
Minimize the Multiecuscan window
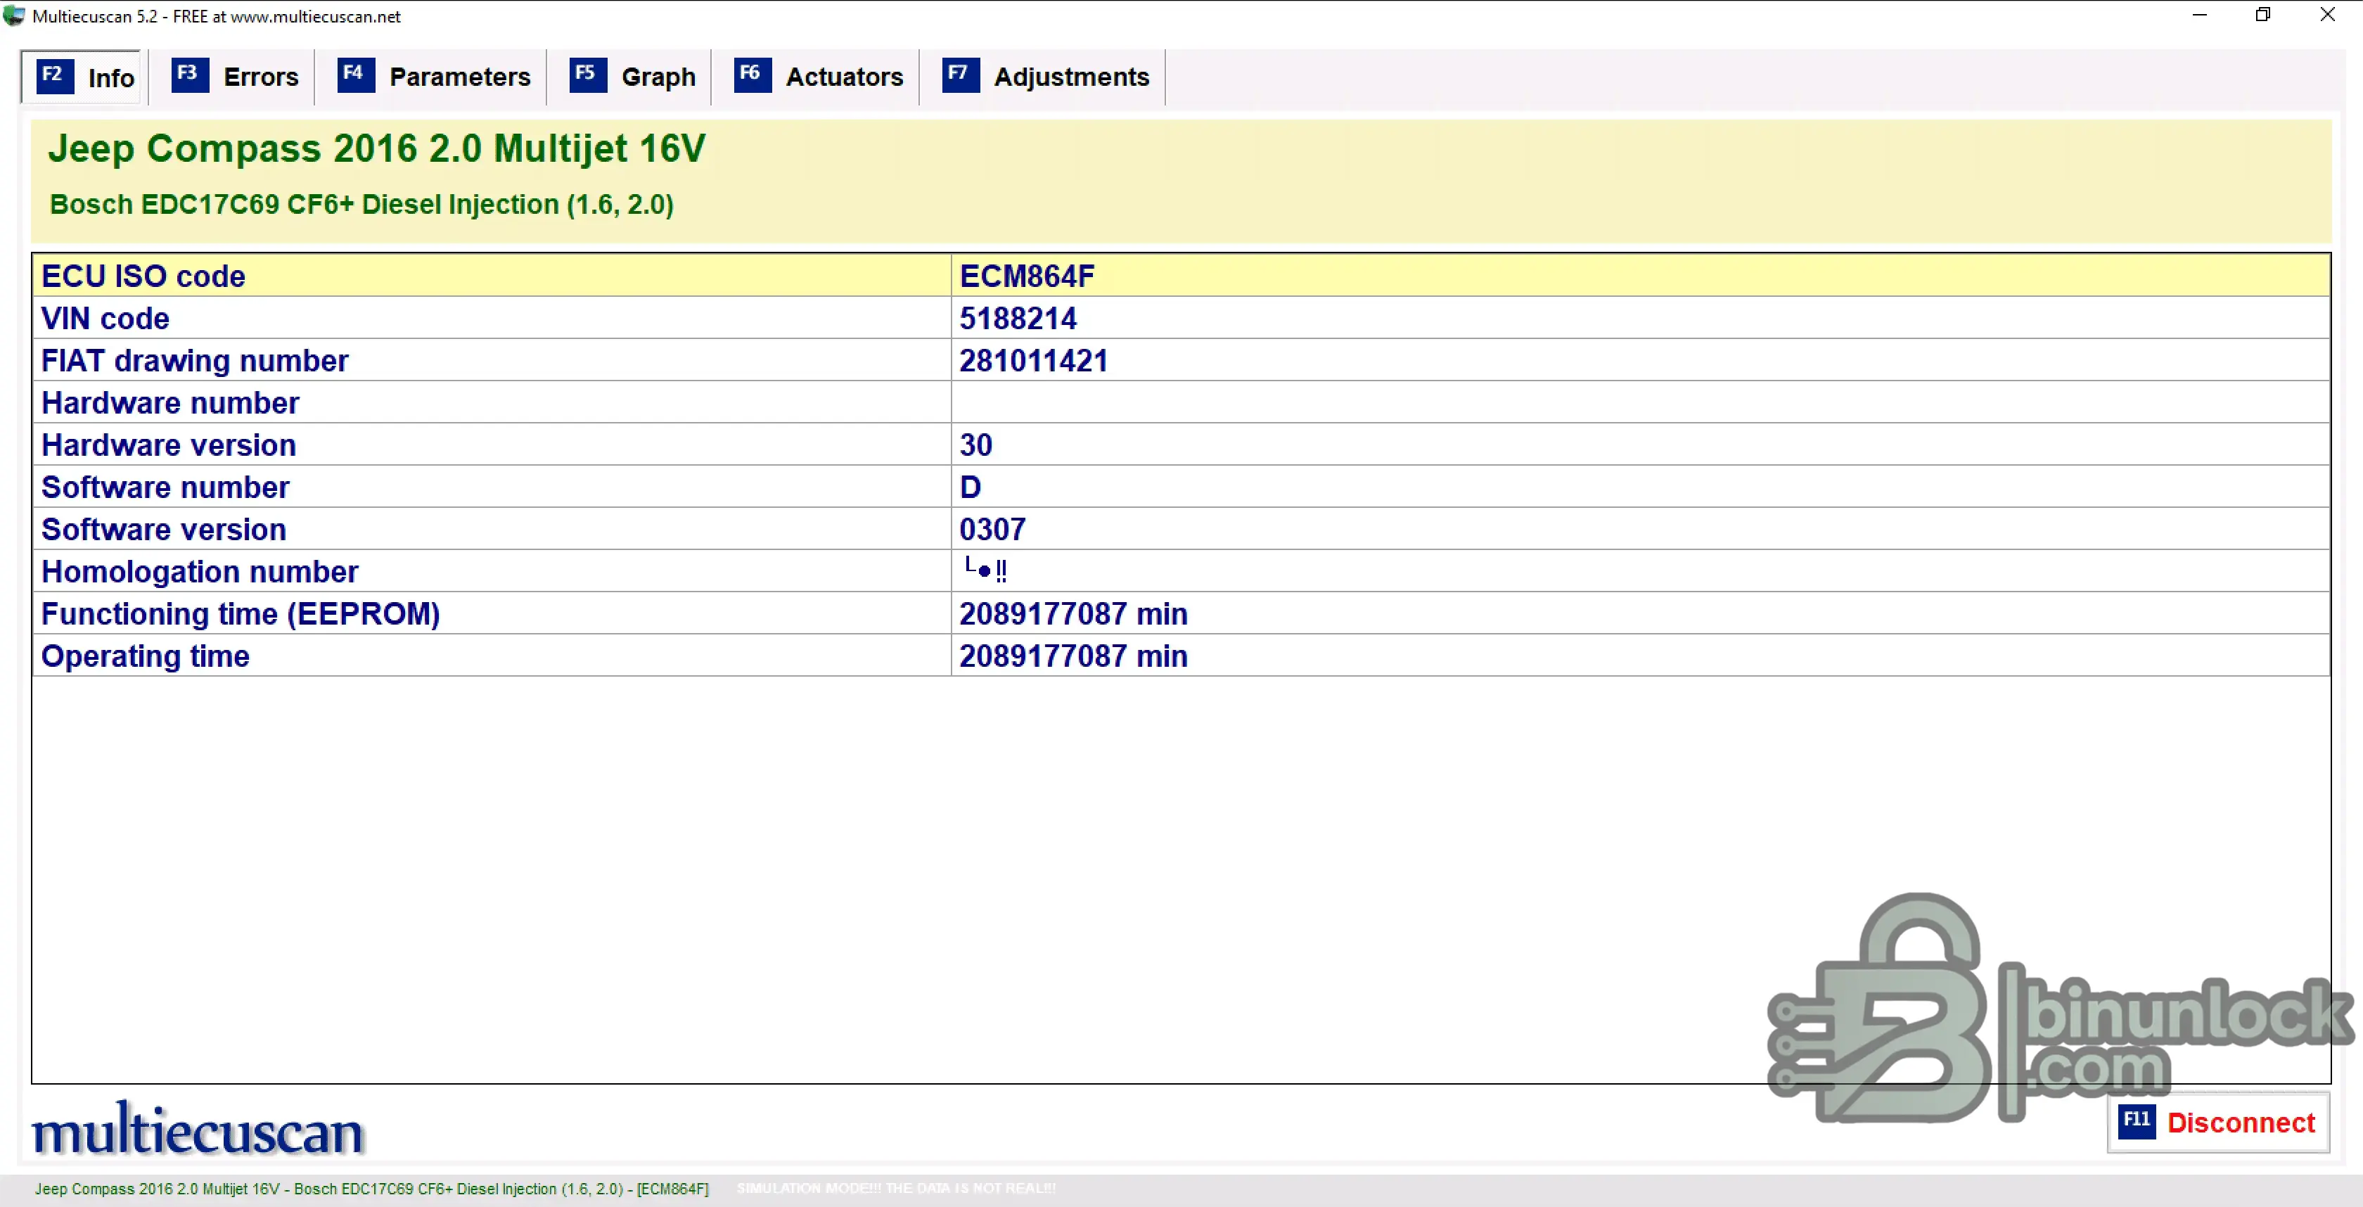(2200, 15)
